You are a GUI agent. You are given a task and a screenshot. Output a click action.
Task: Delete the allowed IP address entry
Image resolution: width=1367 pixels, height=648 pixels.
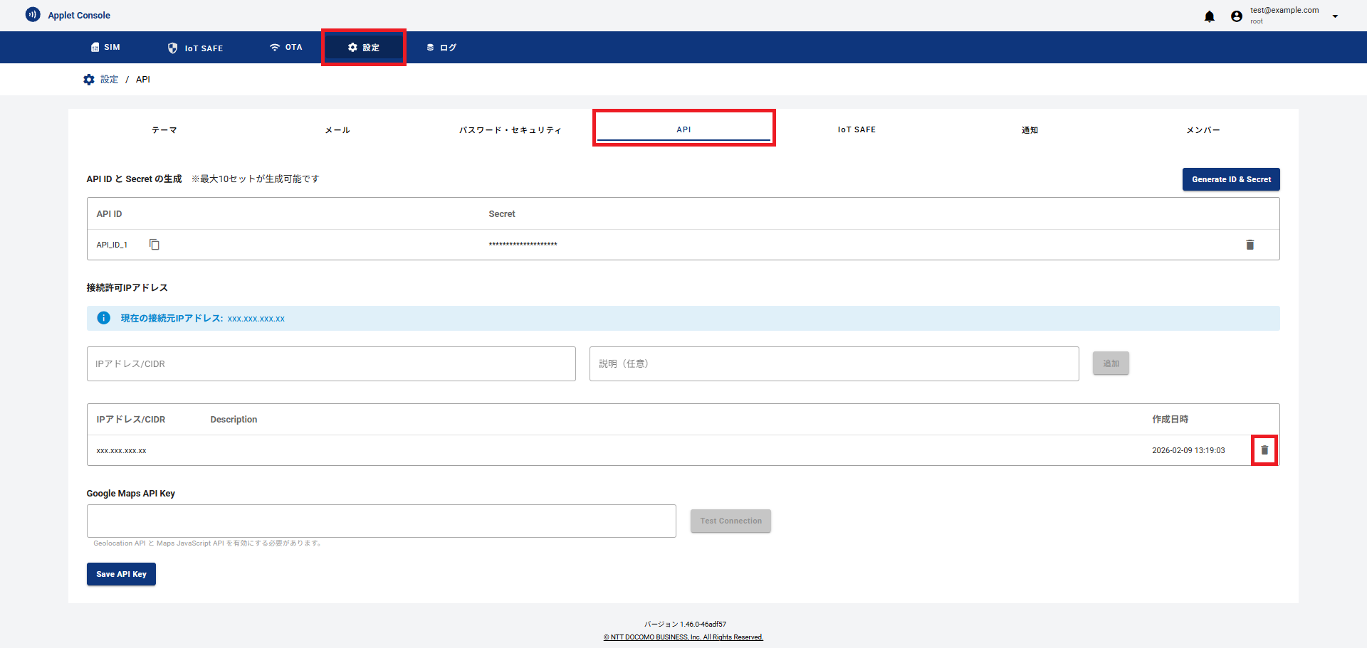coord(1264,450)
